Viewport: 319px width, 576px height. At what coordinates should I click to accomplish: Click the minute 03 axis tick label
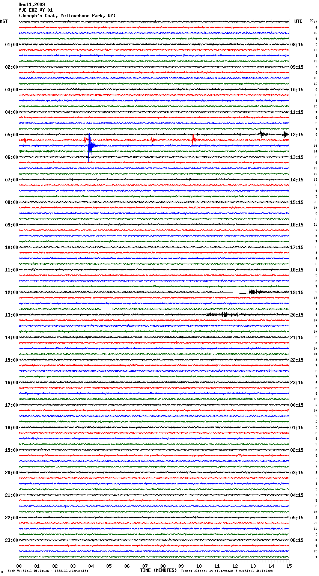point(73,566)
